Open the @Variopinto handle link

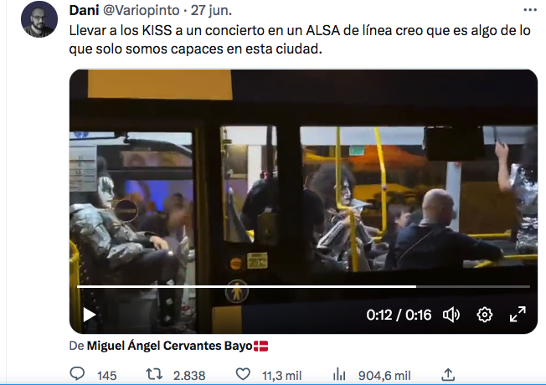click(141, 10)
